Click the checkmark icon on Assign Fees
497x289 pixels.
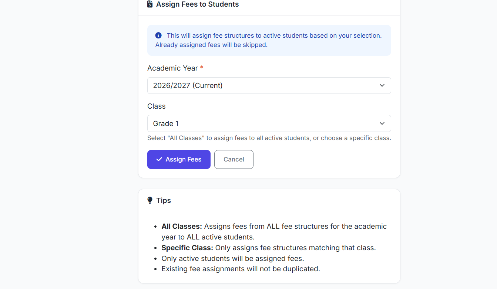pyautogui.click(x=159, y=159)
